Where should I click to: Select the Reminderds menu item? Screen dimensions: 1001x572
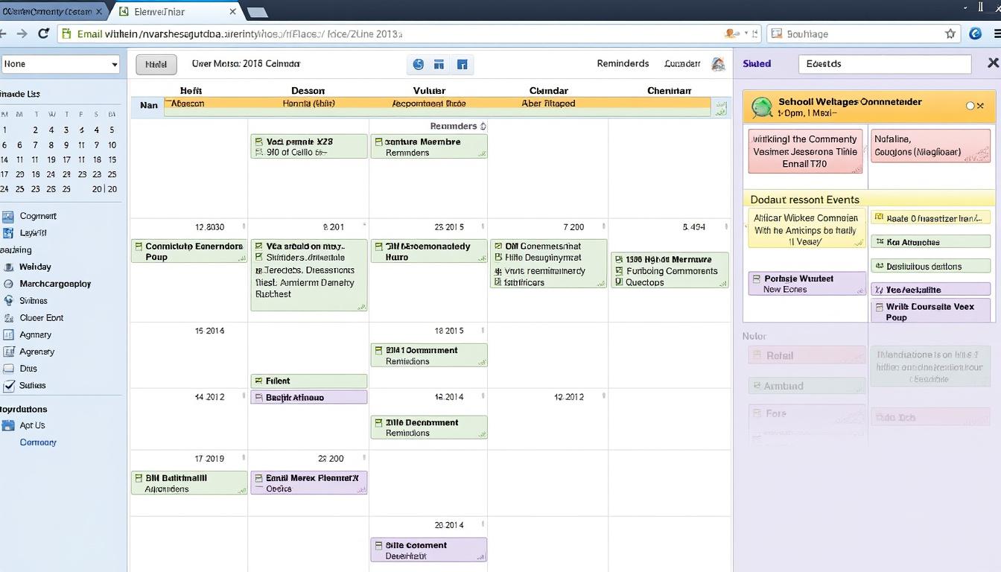(x=623, y=64)
